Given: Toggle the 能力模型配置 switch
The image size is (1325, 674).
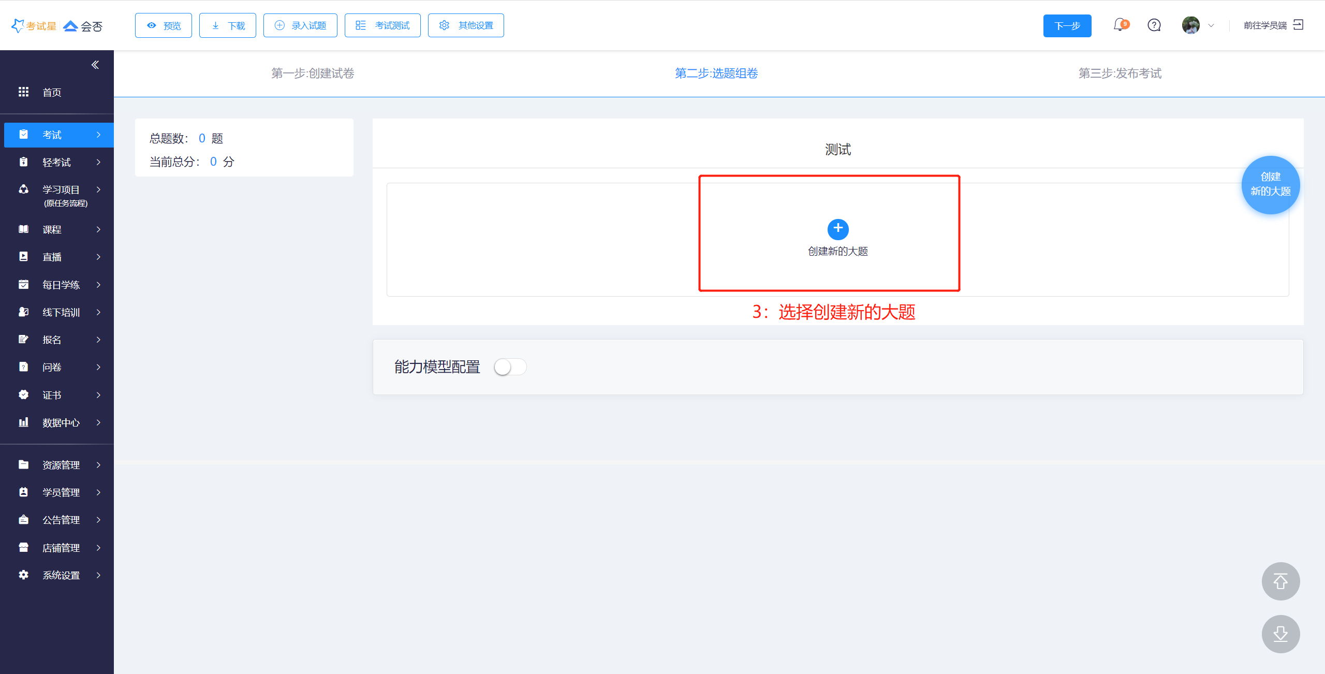Looking at the screenshot, I should pyautogui.click(x=510, y=367).
